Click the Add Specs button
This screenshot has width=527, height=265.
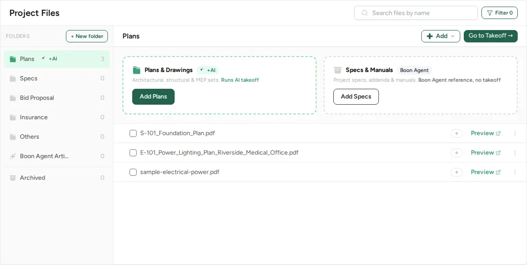click(x=356, y=97)
